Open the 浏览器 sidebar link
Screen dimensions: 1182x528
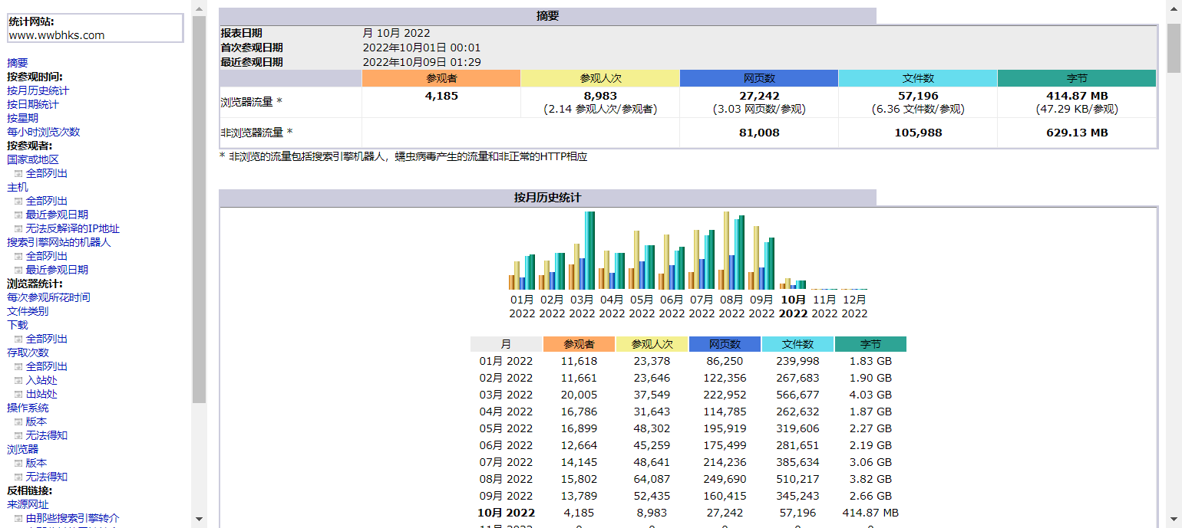tap(22, 449)
